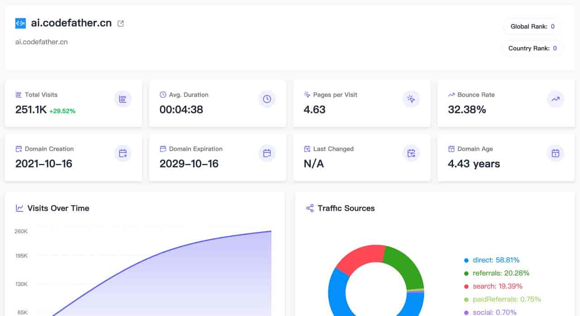580x316 pixels.
Task: Click the line chart icon beside Visits Over Time
Action: point(19,208)
